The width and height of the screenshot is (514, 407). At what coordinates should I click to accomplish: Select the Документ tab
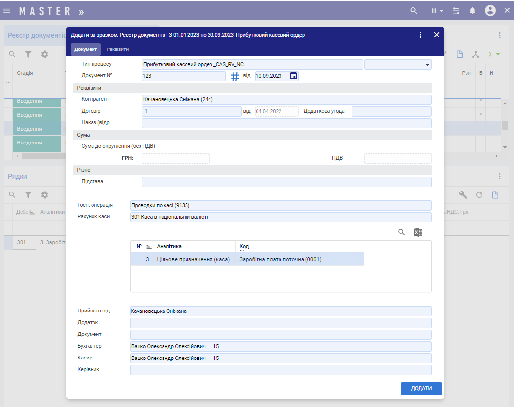point(86,49)
